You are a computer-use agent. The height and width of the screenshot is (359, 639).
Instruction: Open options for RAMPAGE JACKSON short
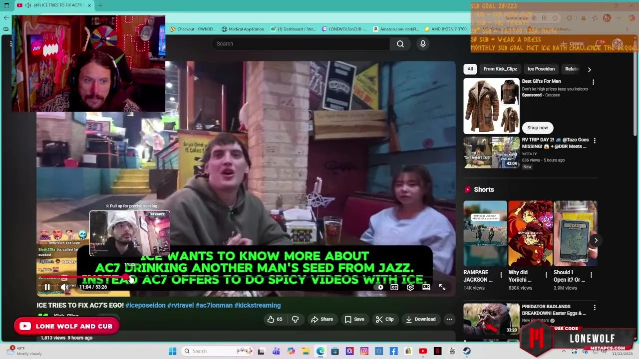click(x=501, y=275)
